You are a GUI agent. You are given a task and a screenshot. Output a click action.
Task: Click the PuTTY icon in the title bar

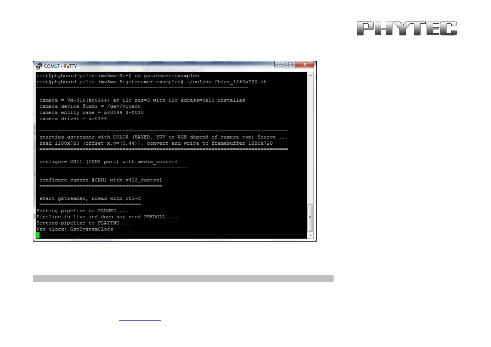click(x=39, y=66)
